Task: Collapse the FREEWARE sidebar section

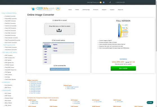Action: (6, 90)
